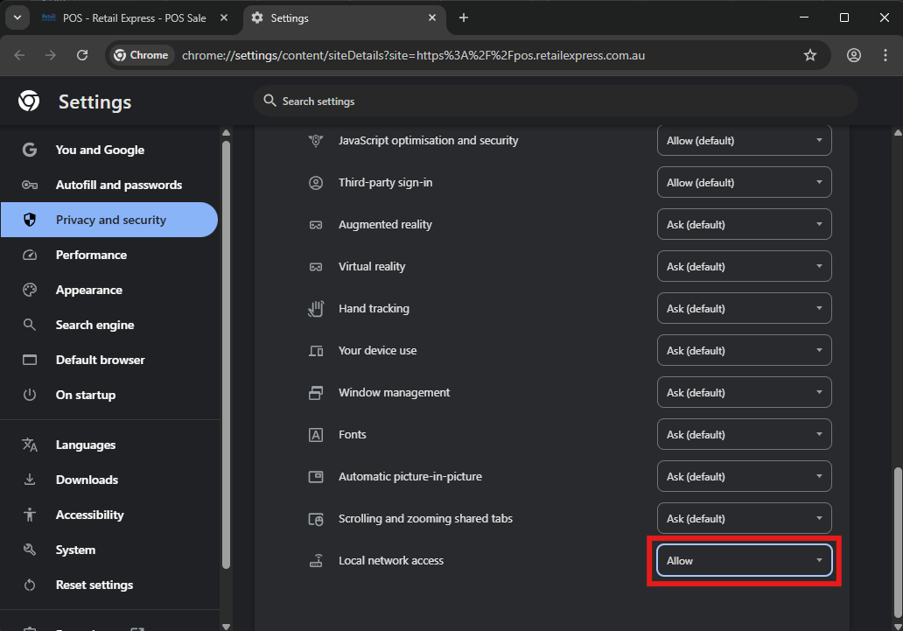903x631 pixels.
Task: Click the Local network access label
Action: (391, 561)
